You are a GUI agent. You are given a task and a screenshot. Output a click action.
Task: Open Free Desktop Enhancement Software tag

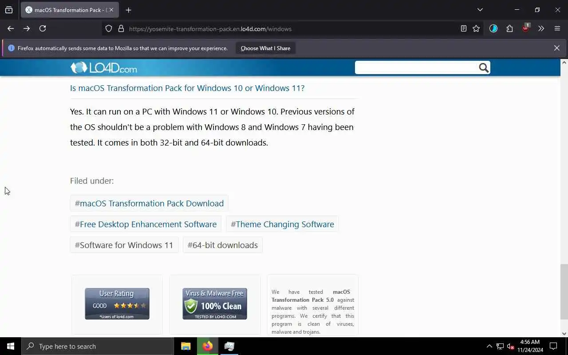click(x=146, y=224)
